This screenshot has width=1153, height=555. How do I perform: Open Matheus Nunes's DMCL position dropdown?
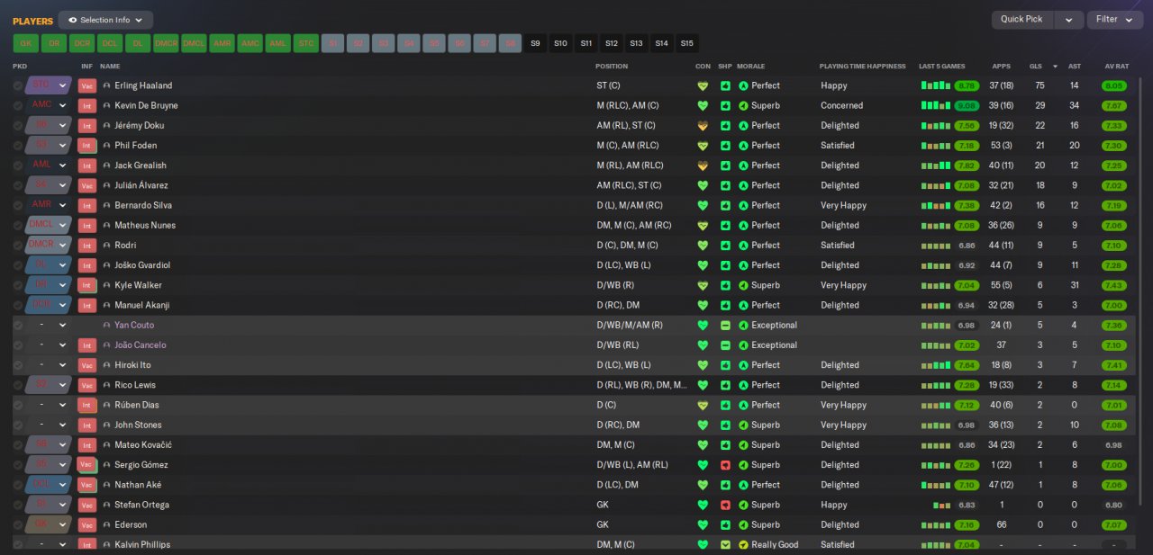pos(63,225)
